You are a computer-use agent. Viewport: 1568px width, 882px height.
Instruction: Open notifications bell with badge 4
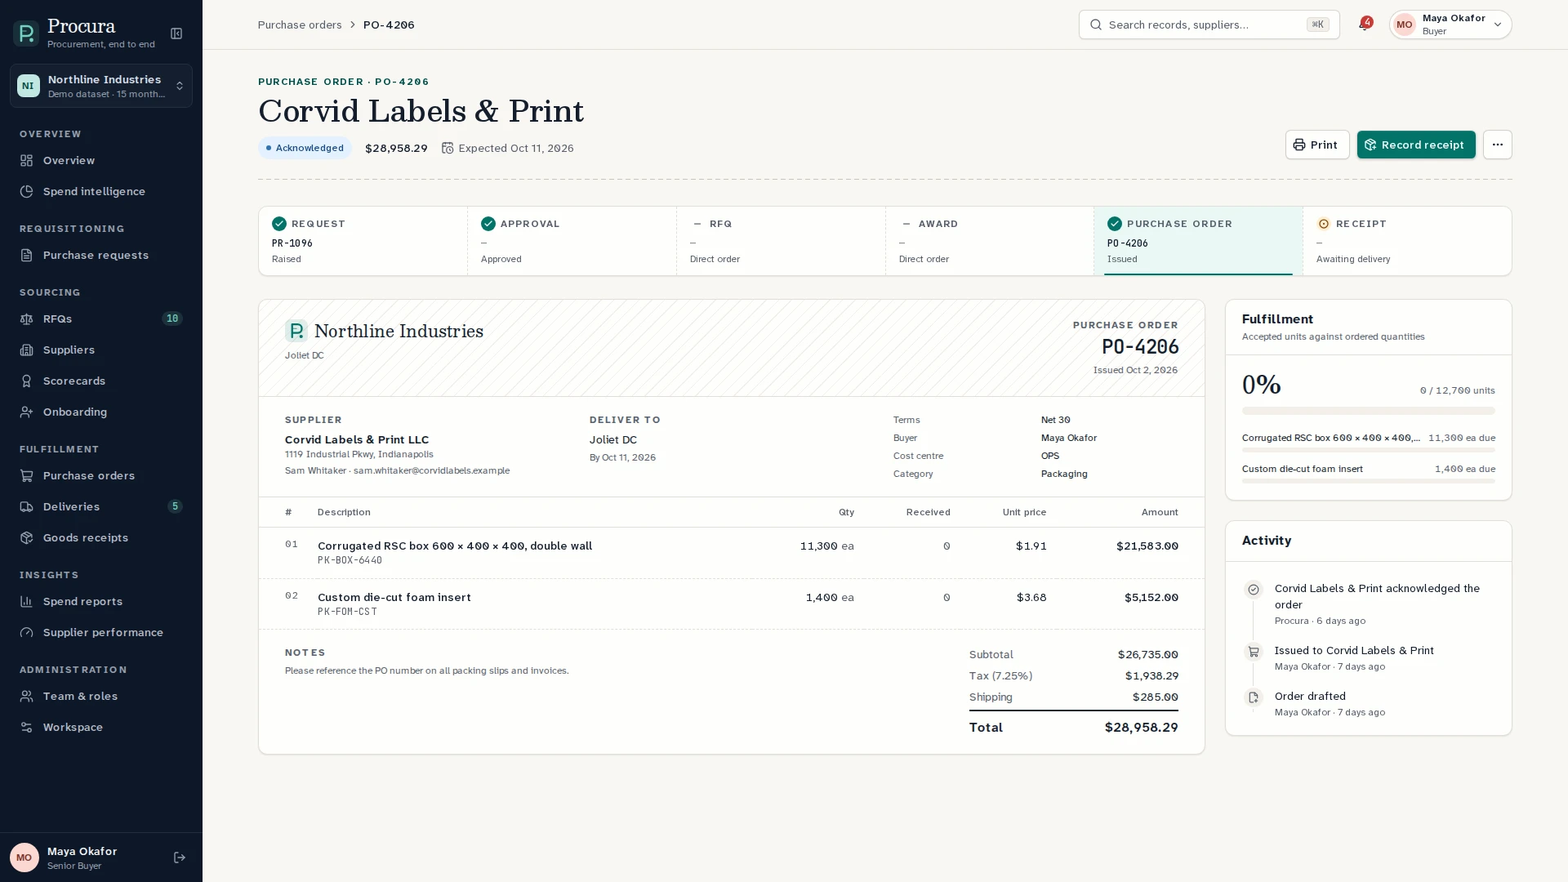1365,24
